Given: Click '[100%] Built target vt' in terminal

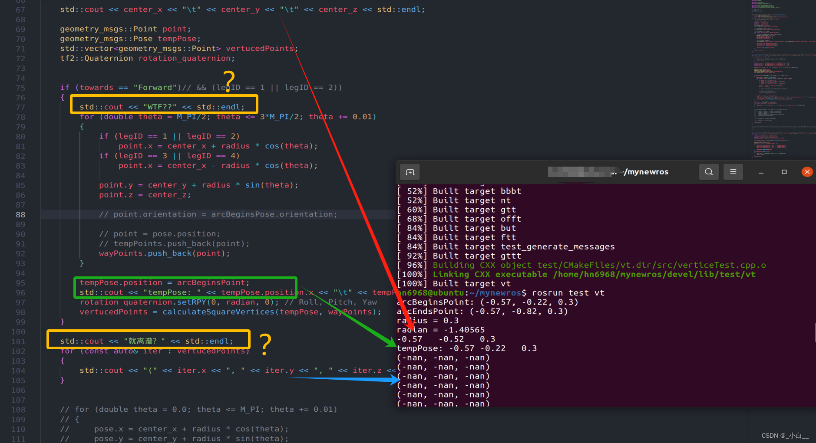Looking at the screenshot, I should (x=454, y=284).
